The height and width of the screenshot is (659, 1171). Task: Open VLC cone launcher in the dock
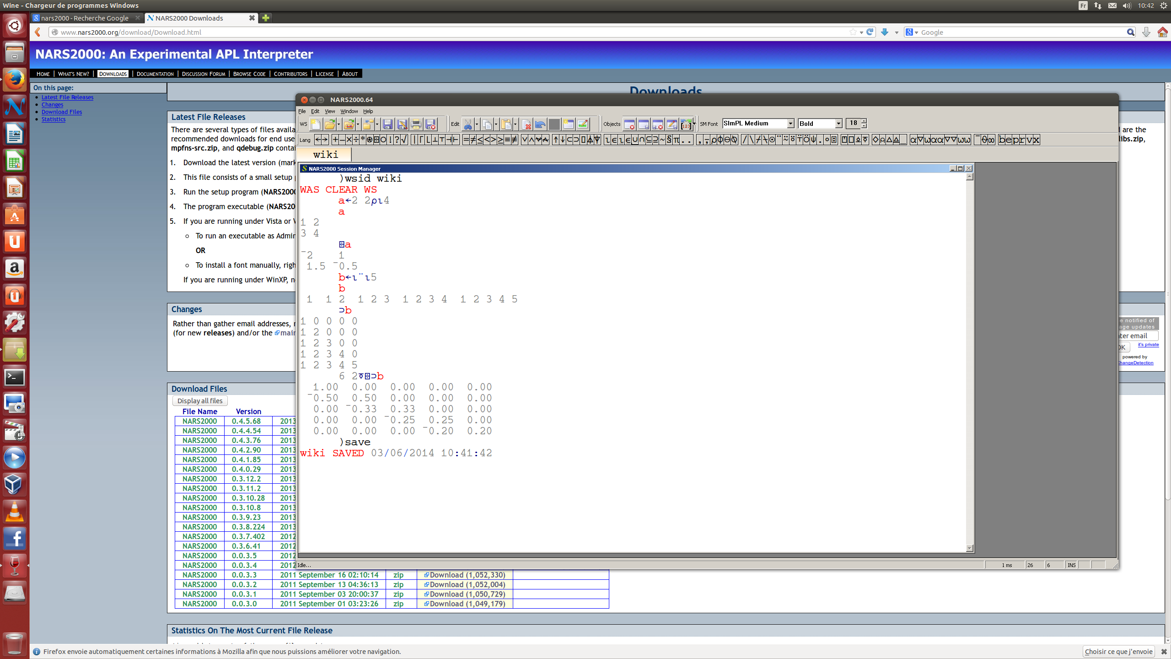(15, 512)
